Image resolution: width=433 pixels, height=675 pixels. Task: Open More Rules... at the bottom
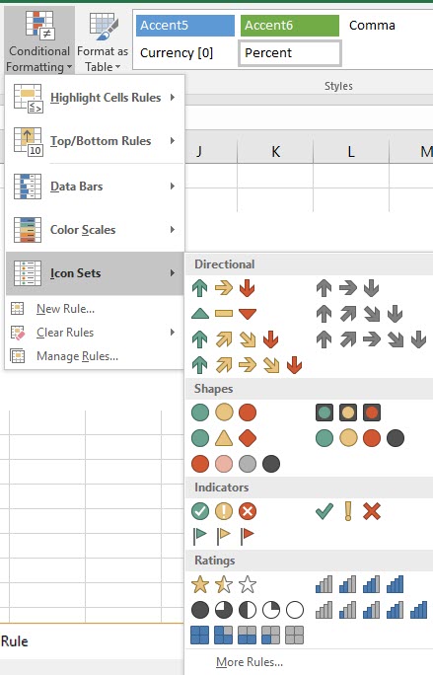point(250,661)
